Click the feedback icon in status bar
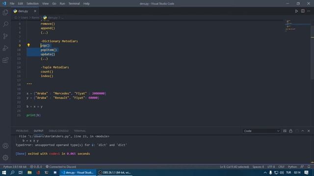The height and width of the screenshot is (176, 314). pyautogui.click(x=302, y=167)
